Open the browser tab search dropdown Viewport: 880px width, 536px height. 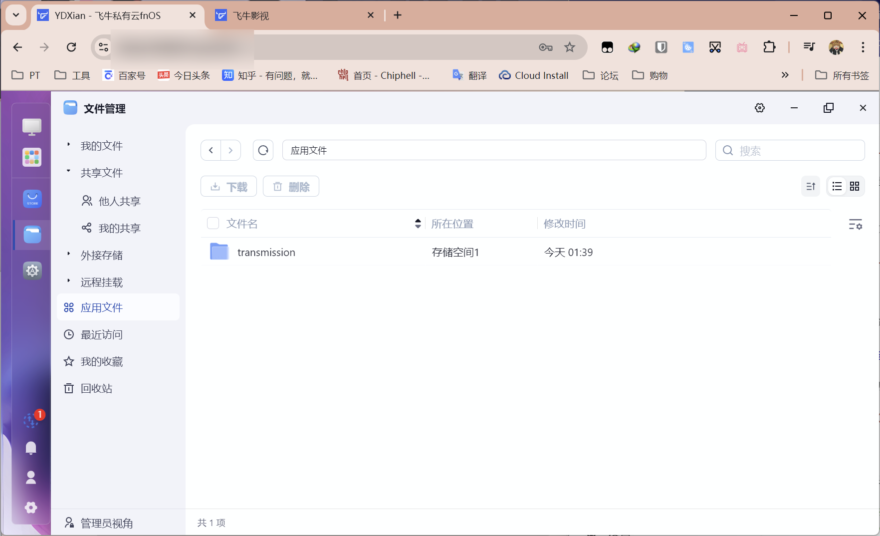(16, 15)
